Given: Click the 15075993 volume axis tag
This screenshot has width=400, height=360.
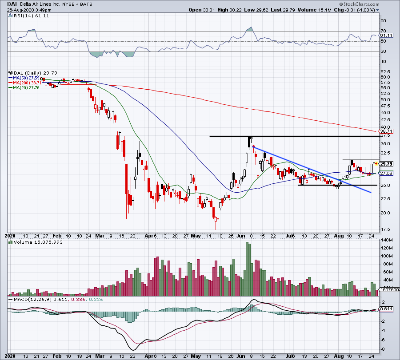Looking at the screenshot, I should pos(389,289).
